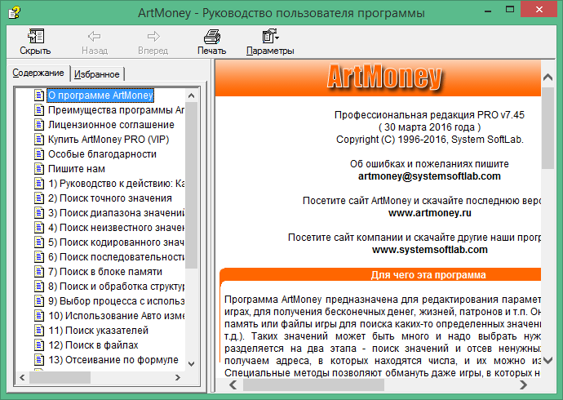Screen dimensions: 563x400
Task: Click contents list scroll right arrow
Action: (x=178, y=377)
